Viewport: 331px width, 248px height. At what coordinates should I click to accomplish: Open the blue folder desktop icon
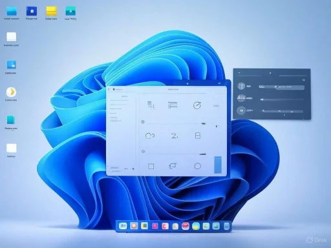pos(12,11)
